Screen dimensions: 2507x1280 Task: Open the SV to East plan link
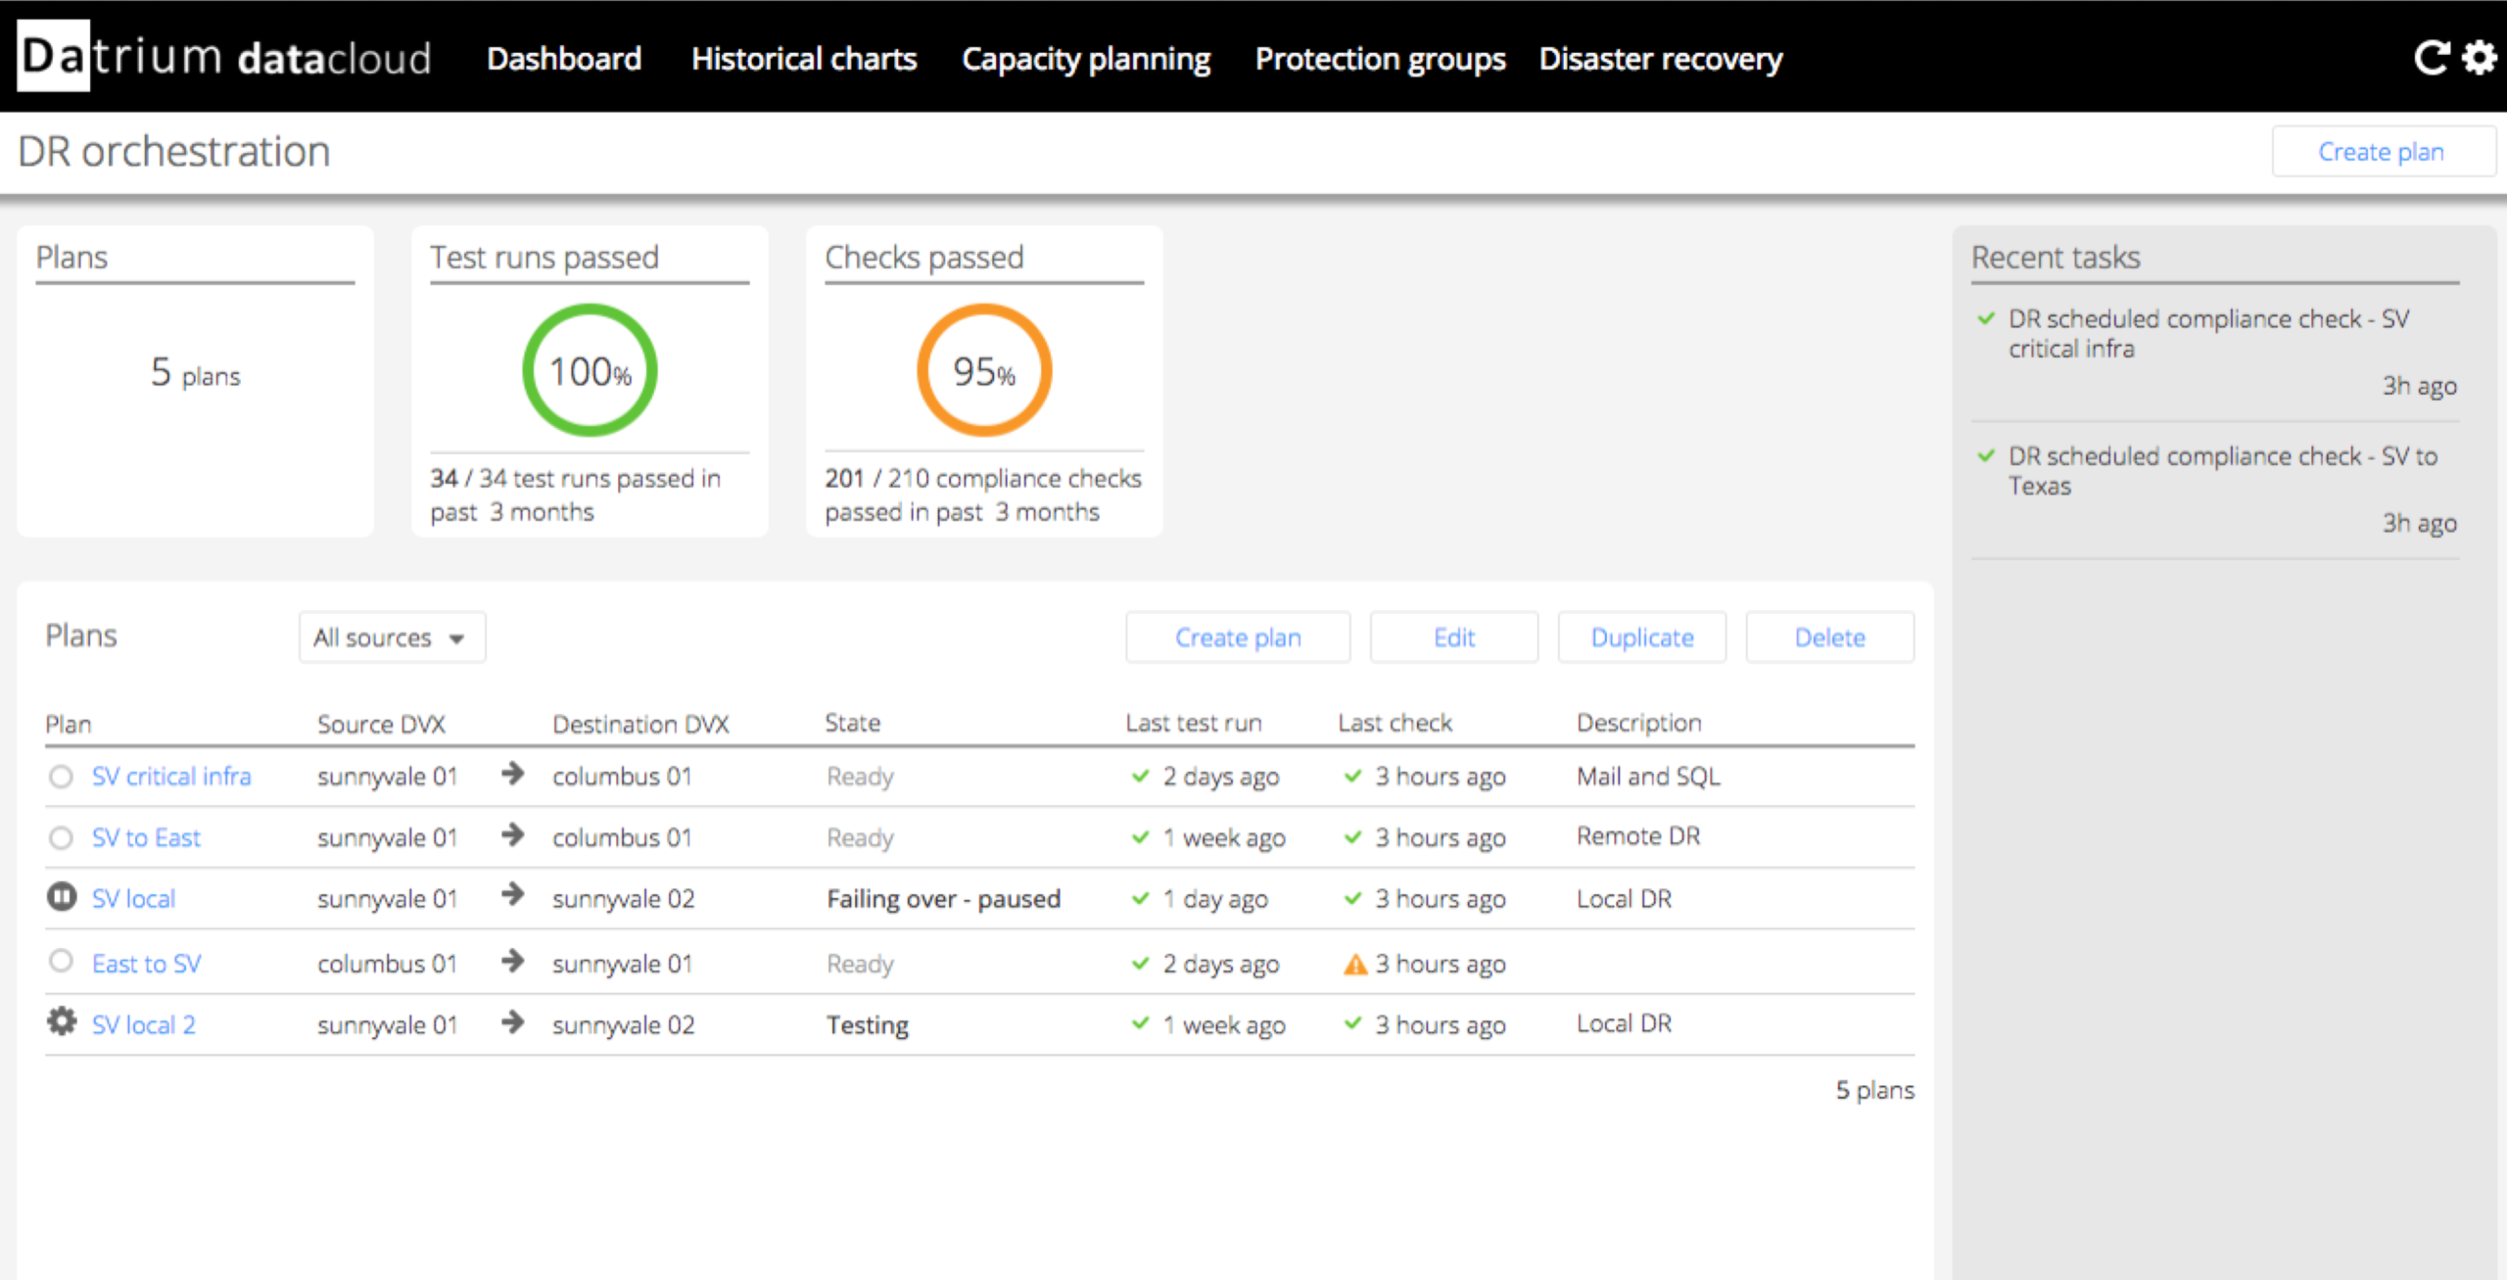click(146, 838)
